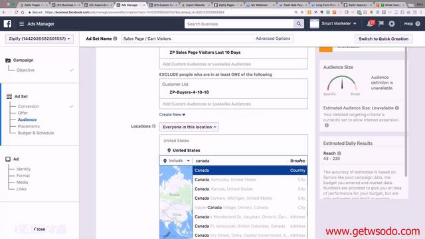Screen dimensions: 425x239
Task: Go to Format in Ad tree
Action: pos(23,175)
